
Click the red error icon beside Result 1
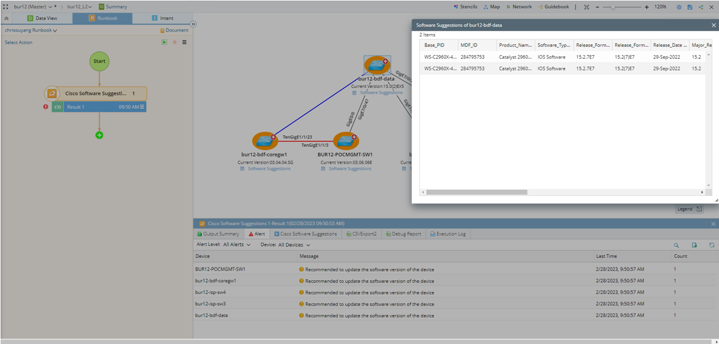[x=46, y=107]
